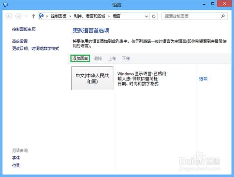
Task: Click the Back navigation arrow
Action: point(9,16)
